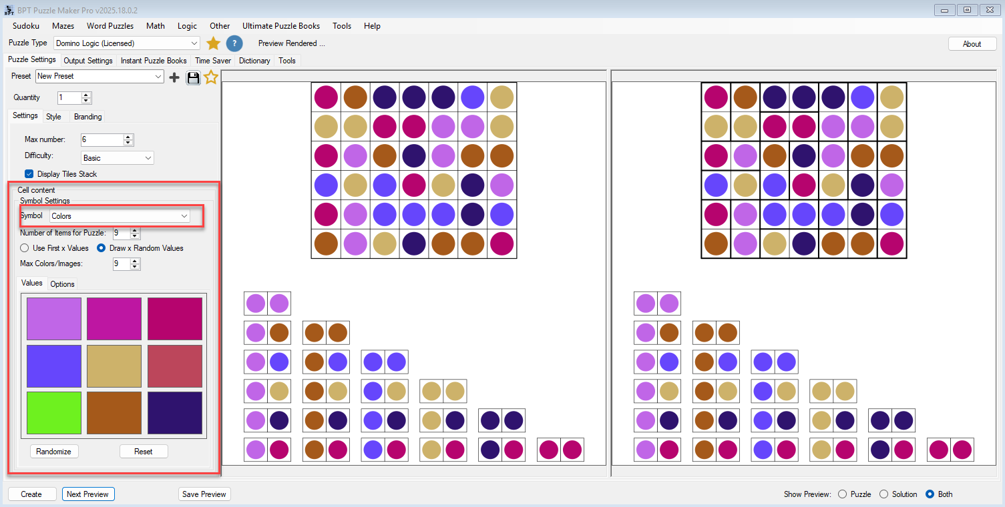This screenshot has height=507, width=1005.
Task: Click the Randomize button
Action: [53, 451]
